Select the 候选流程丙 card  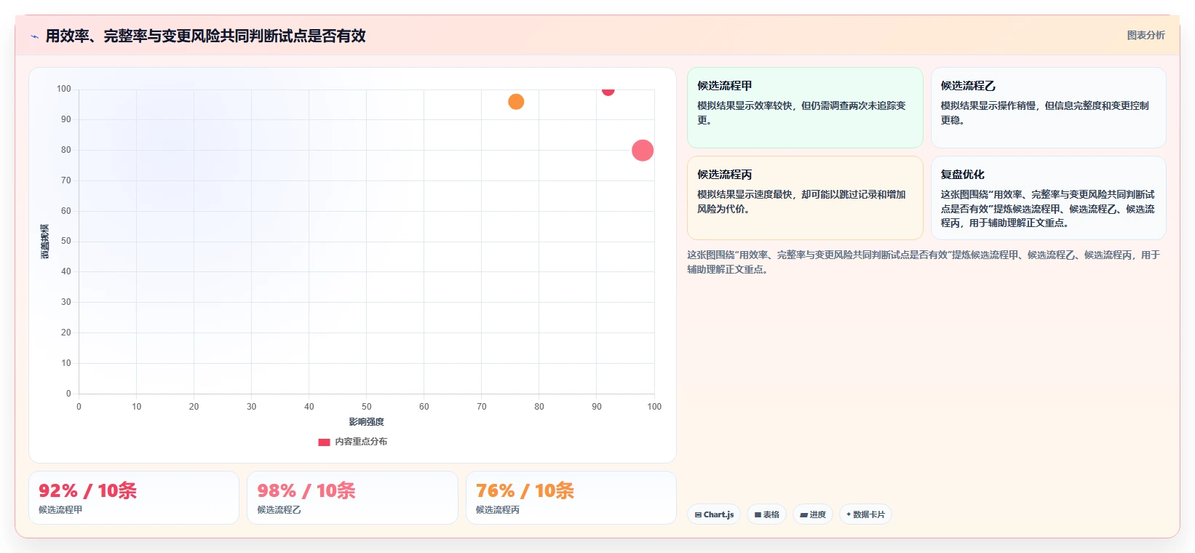(x=805, y=198)
